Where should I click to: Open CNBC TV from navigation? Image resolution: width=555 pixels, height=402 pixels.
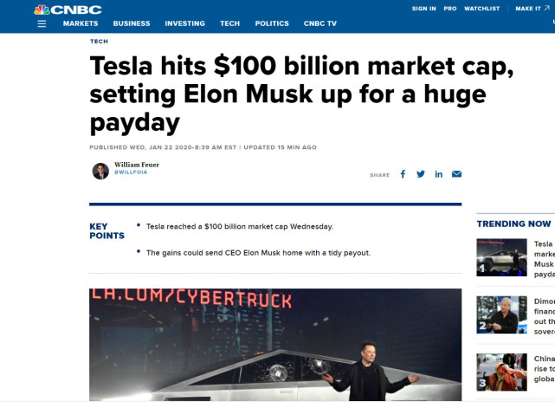click(320, 23)
